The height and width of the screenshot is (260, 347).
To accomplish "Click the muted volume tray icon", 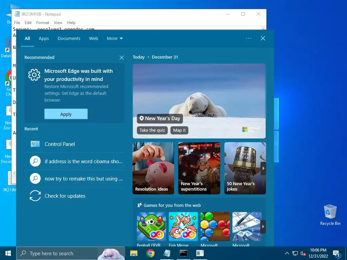I will coord(303,253).
